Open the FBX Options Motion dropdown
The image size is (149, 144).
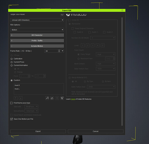37,30
